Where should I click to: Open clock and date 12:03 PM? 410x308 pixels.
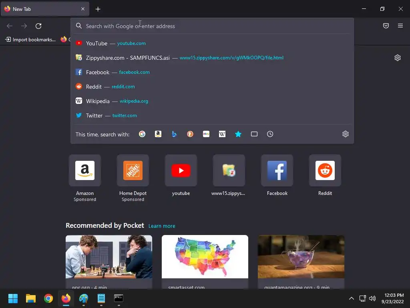coord(392,298)
